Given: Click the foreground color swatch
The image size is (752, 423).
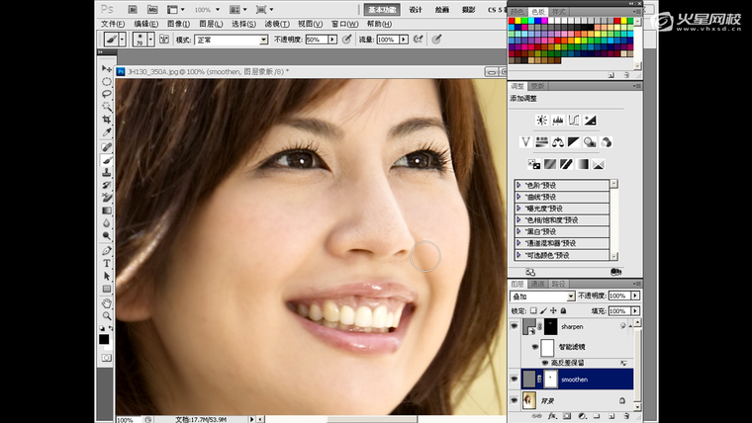Looking at the screenshot, I should (x=104, y=339).
